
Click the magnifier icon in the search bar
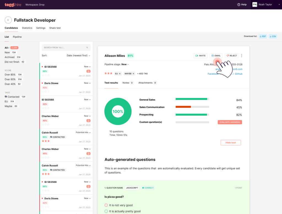pos(87,48)
